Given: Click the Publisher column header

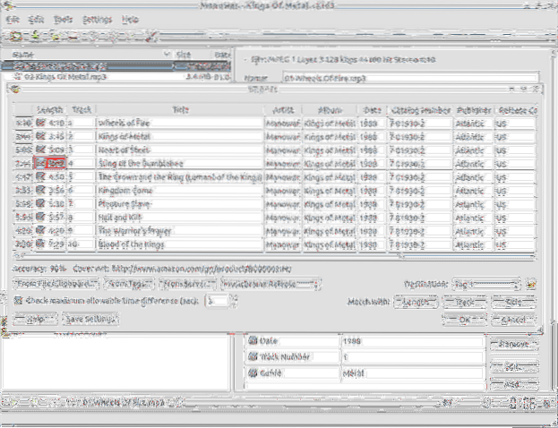Looking at the screenshot, I should coord(474,110).
